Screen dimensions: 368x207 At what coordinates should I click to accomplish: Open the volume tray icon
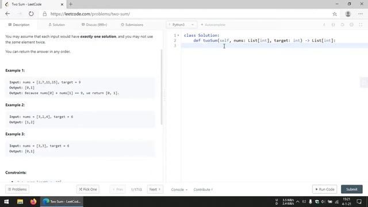coord(323,202)
